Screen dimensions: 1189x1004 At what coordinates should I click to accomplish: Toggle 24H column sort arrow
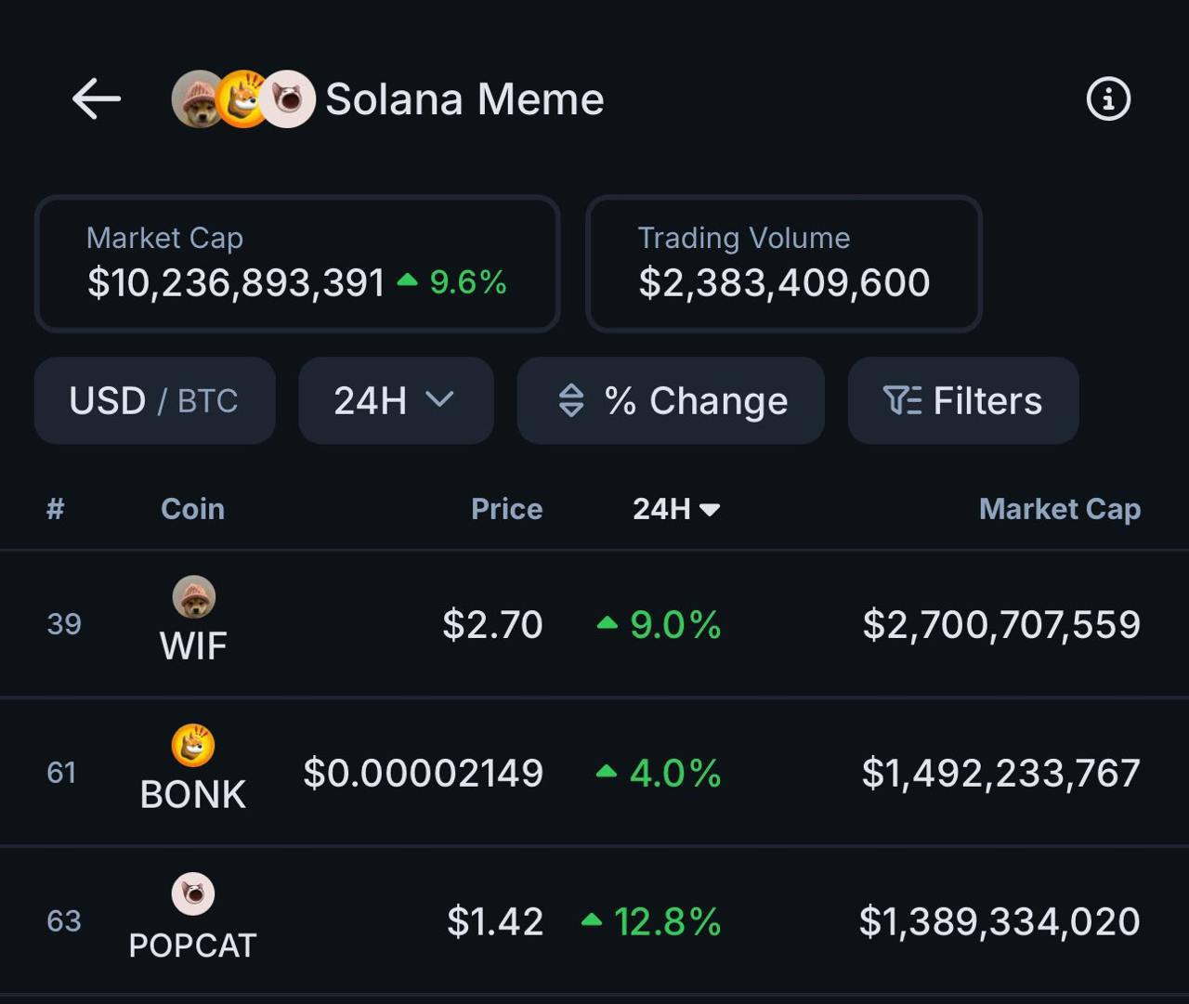pyautogui.click(x=711, y=510)
